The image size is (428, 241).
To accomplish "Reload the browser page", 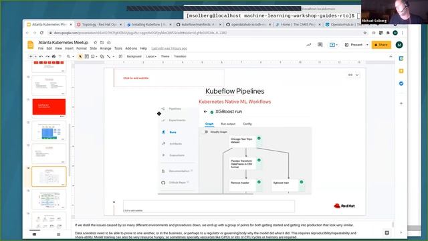I will point(41,33).
